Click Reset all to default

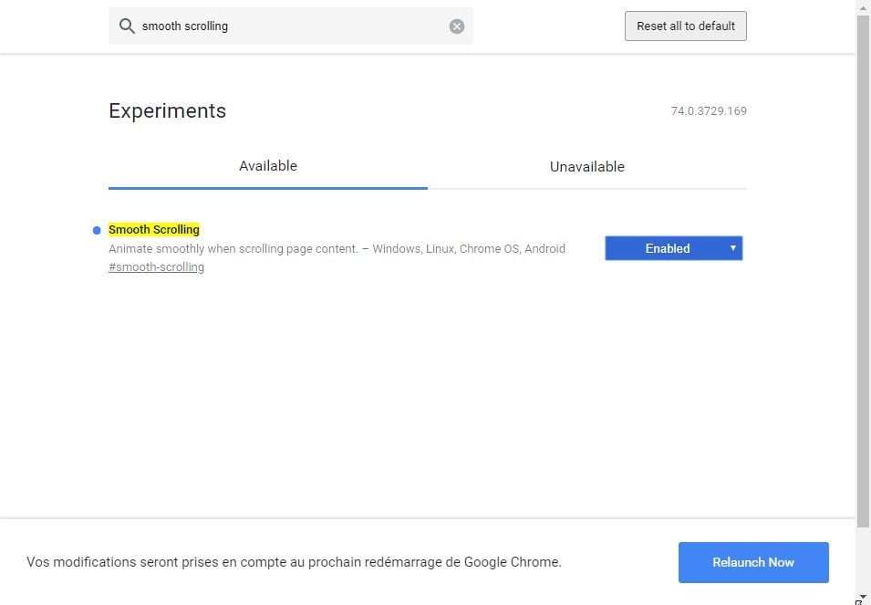686,26
